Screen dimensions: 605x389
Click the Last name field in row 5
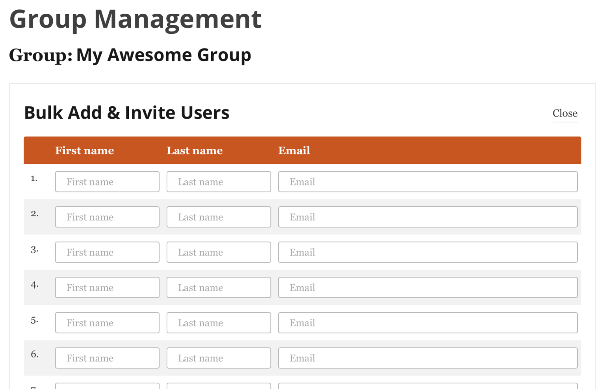tap(219, 322)
